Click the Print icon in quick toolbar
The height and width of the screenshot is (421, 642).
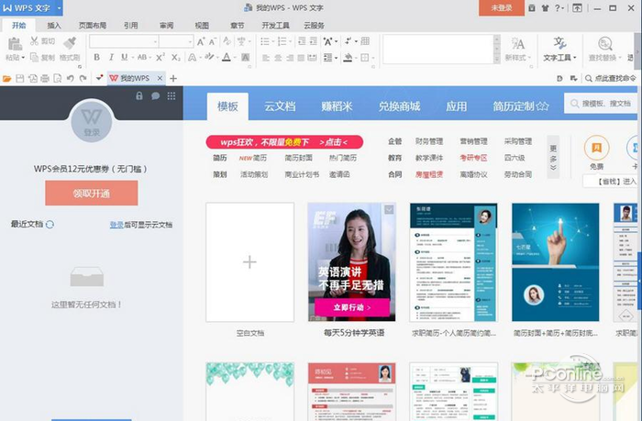(45, 78)
